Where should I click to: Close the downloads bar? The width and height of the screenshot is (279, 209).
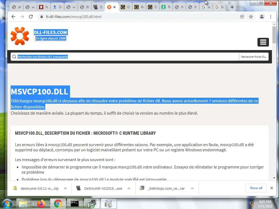(272, 188)
